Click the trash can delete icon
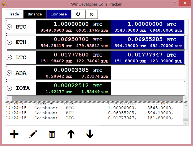This screenshot has width=193, height=146. click(x=52, y=134)
